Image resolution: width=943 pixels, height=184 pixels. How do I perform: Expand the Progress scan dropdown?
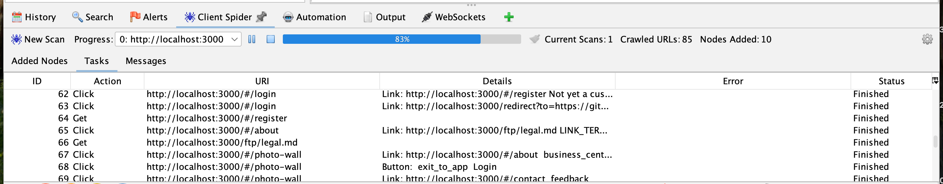pyautogui.click(x=234, y=39)
